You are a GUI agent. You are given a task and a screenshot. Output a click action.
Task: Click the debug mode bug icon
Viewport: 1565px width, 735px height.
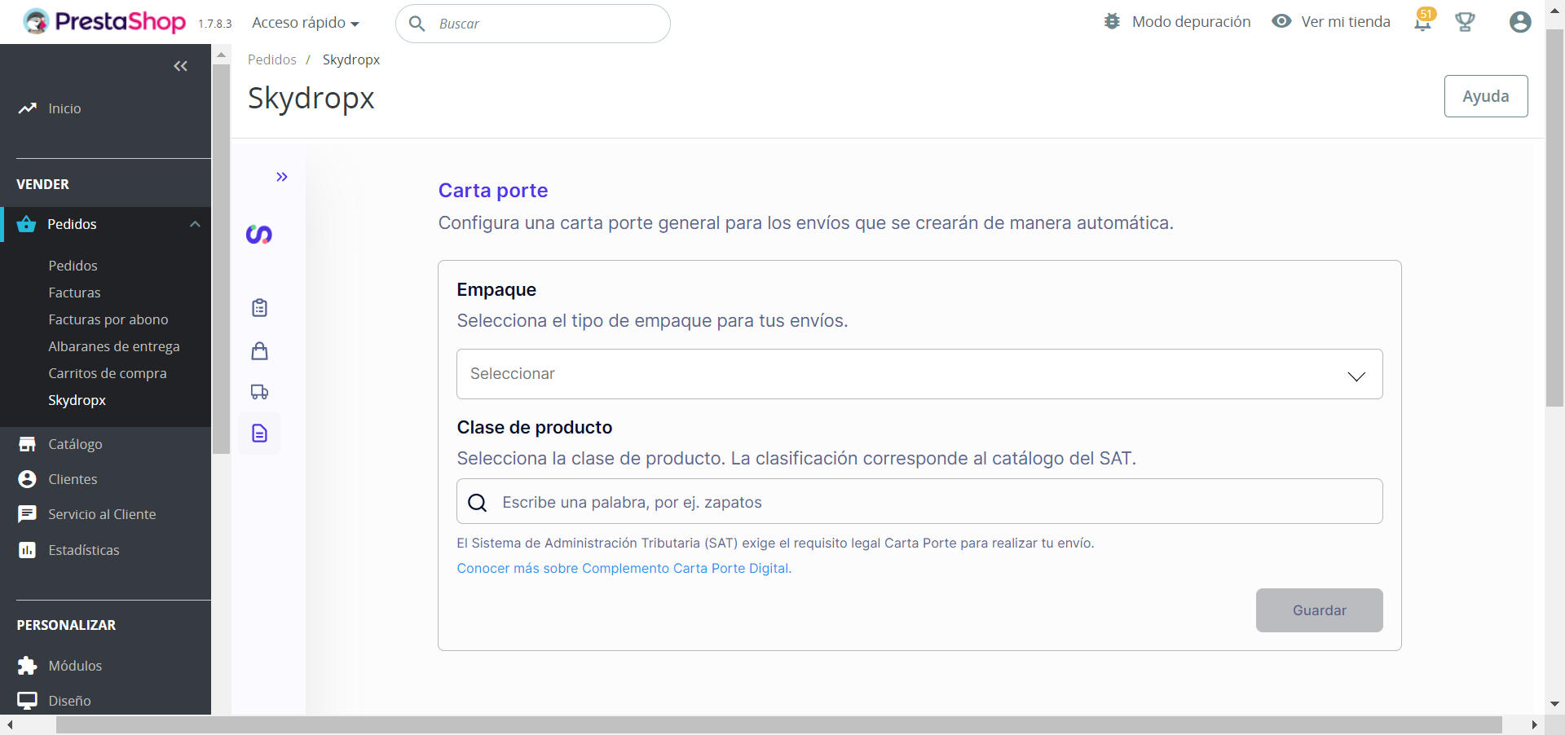(1113, 21)
